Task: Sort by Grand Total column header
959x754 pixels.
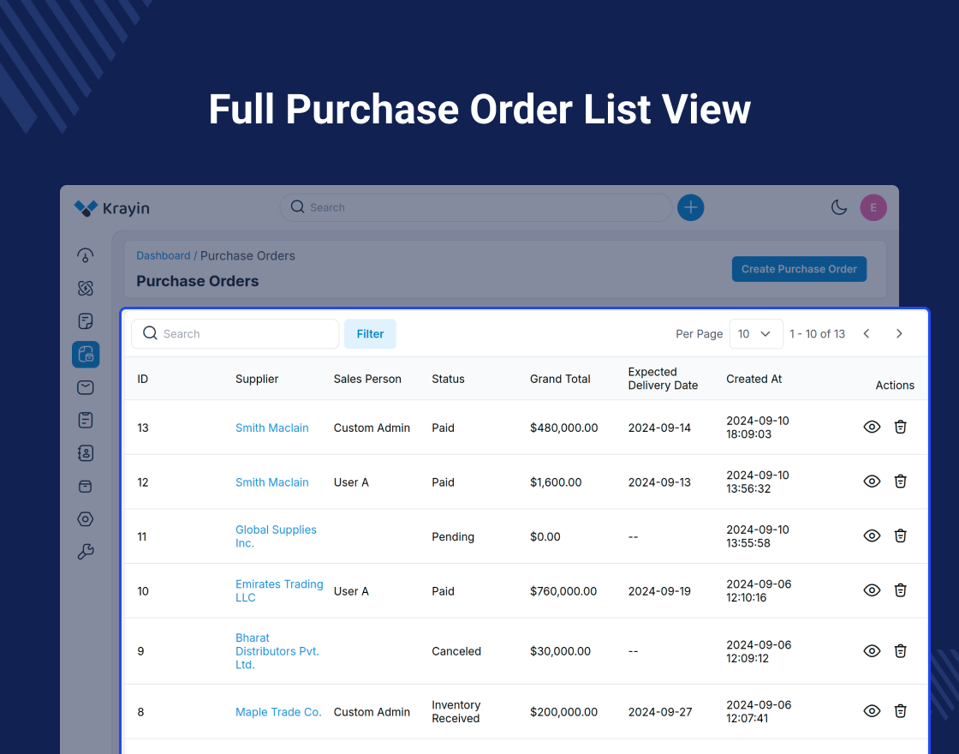Action: pyautogui.click(x=560, y=379)
